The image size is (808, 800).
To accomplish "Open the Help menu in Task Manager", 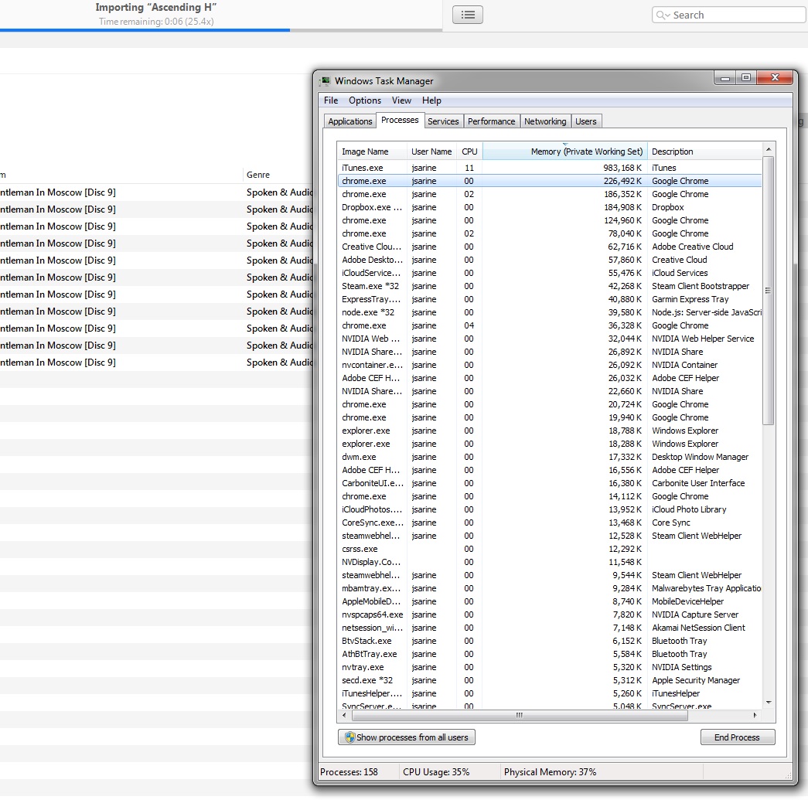I will point(431,100).
